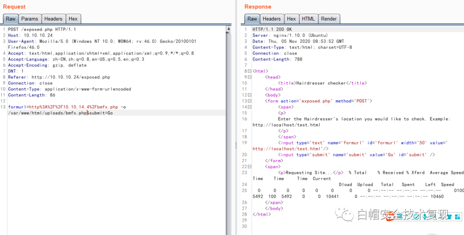The width and height of the screenshot is (464, 235).
Task: Collapse the first <span> fold on line 14
Action: coord(250,107)
